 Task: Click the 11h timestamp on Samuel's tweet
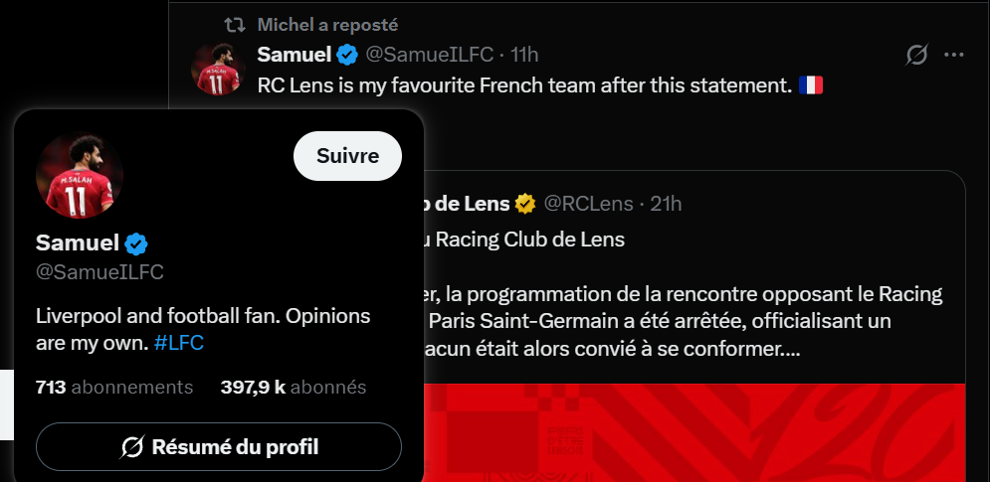(x=524, y=54)
